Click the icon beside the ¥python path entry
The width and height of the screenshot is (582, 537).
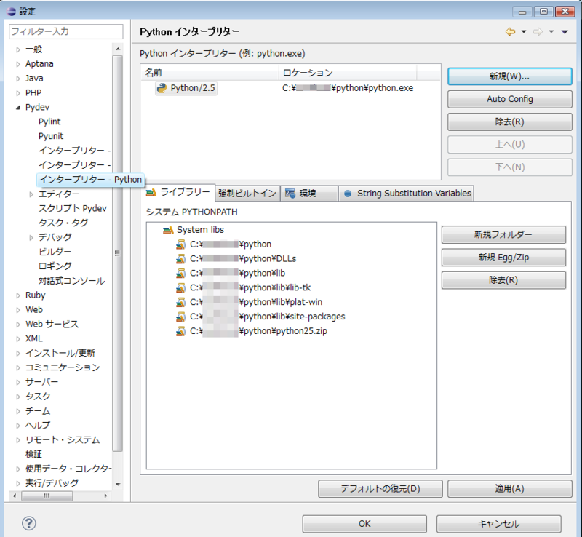tap(180, 244)
